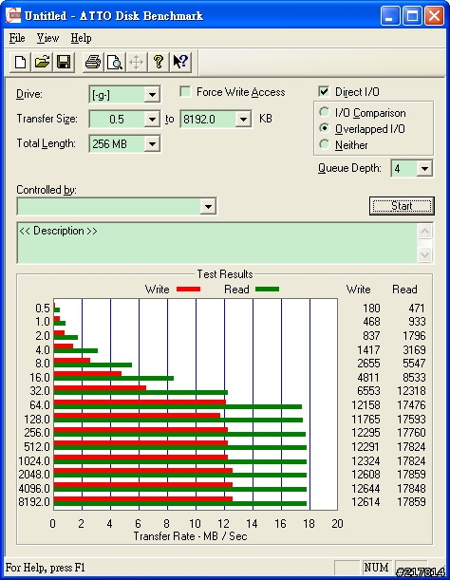Screen dimensions: 450x580
Task: Close the ATTO Disk Benchmark window
Action: click(434, 16)
